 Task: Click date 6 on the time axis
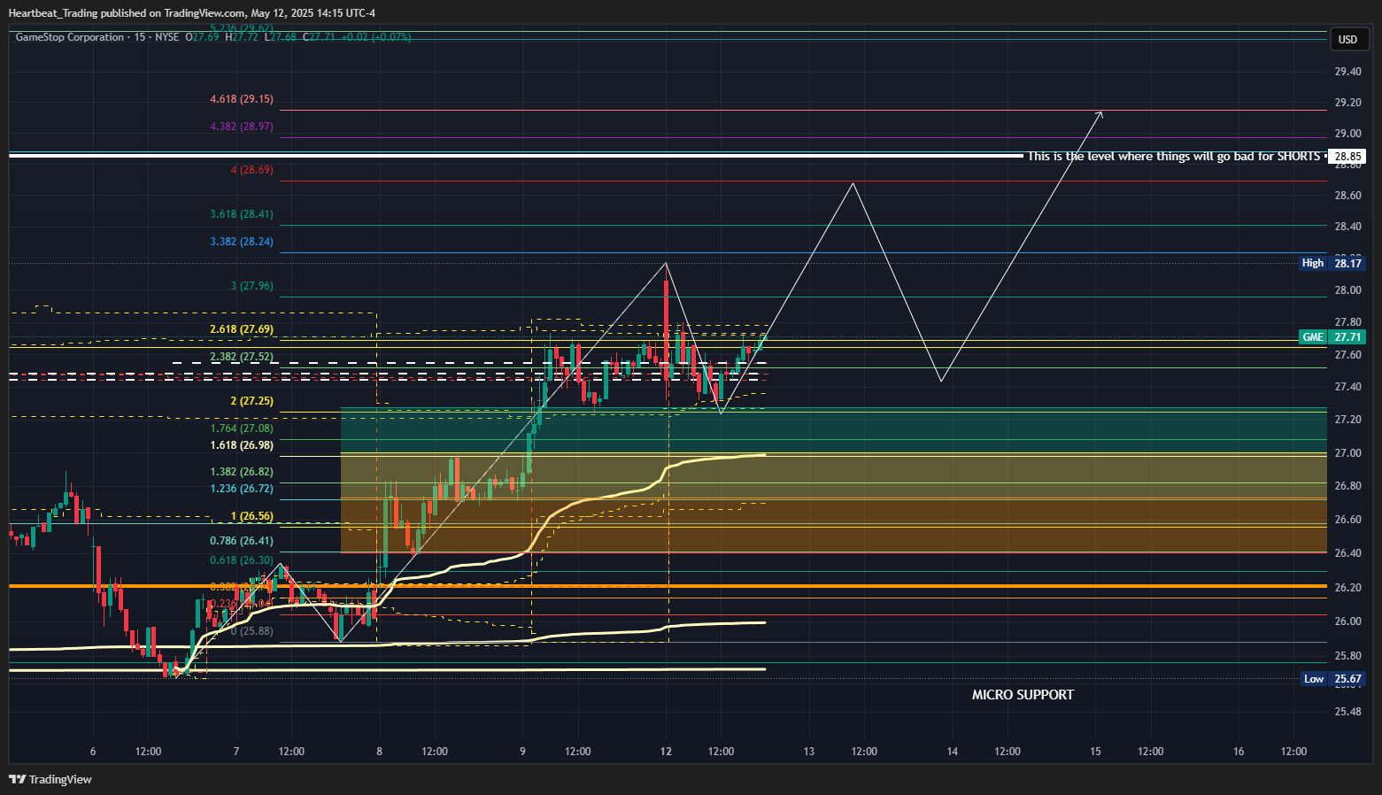pos(93,752)
